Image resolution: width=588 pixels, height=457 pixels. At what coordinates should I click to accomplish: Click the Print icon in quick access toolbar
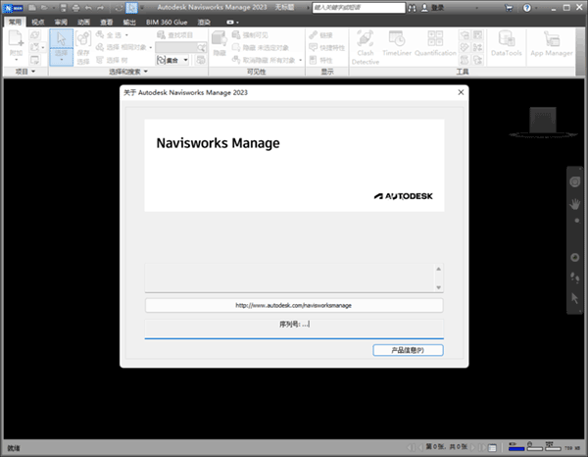tap(75, 8)
